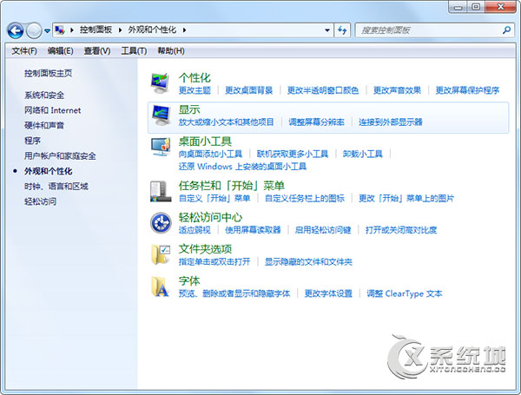Click the refresh button beside address bar
The width and height of the screenshot is (521, 395).
(342, 30)
